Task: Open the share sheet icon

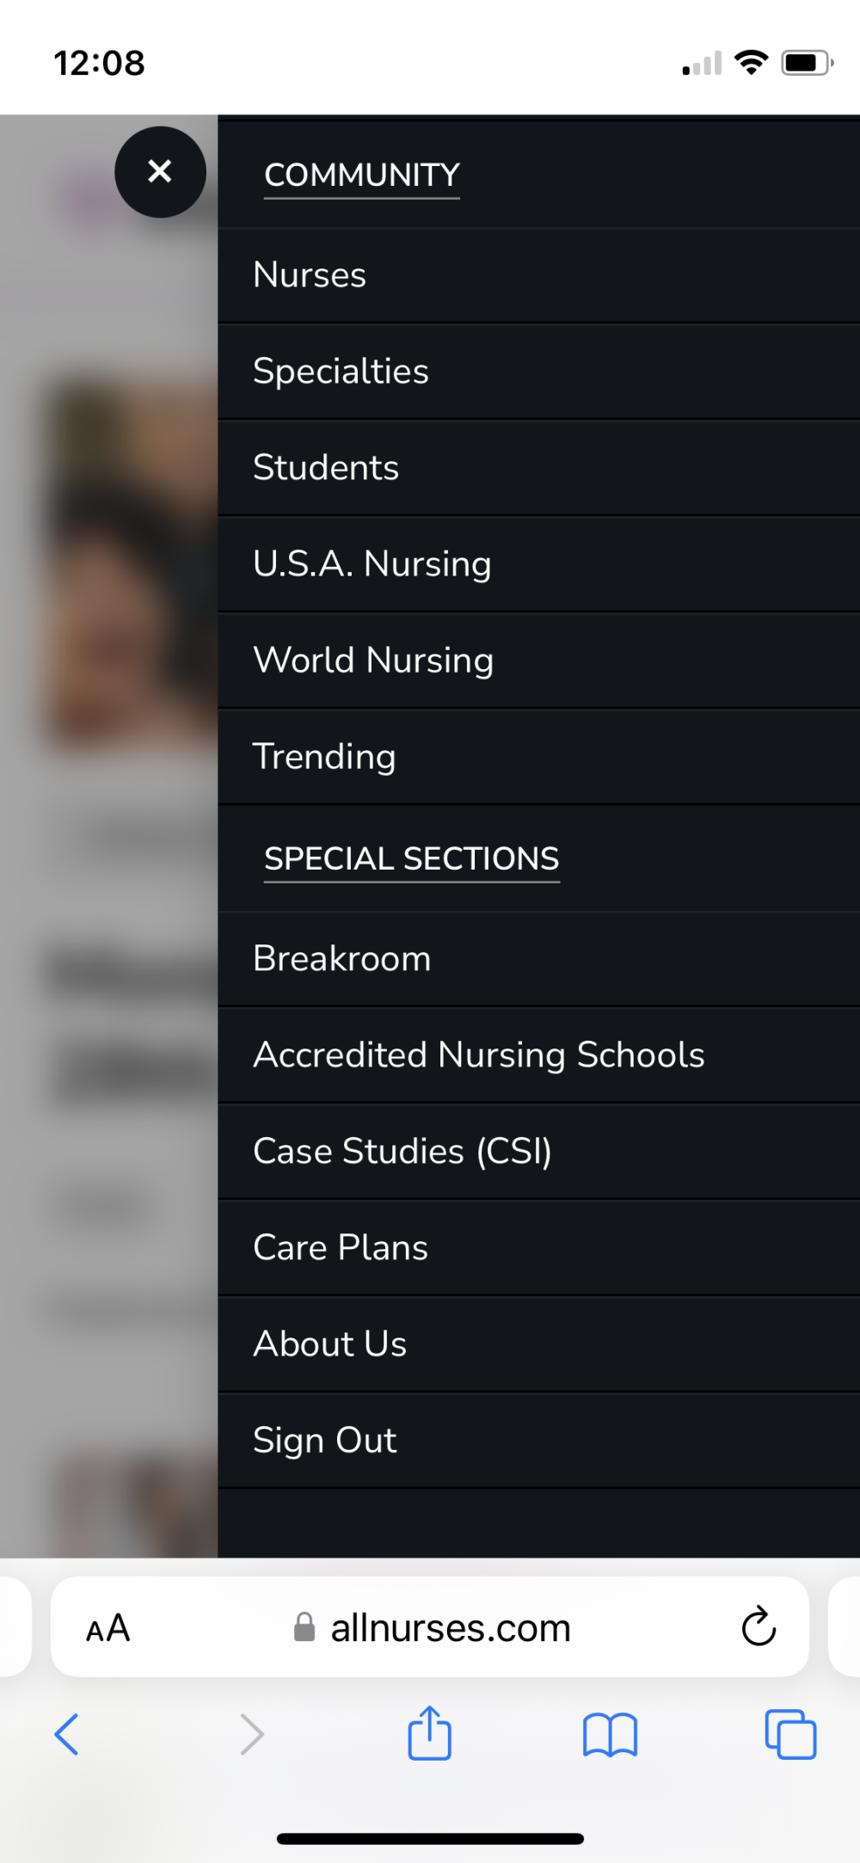Action: coord(429,1734)
